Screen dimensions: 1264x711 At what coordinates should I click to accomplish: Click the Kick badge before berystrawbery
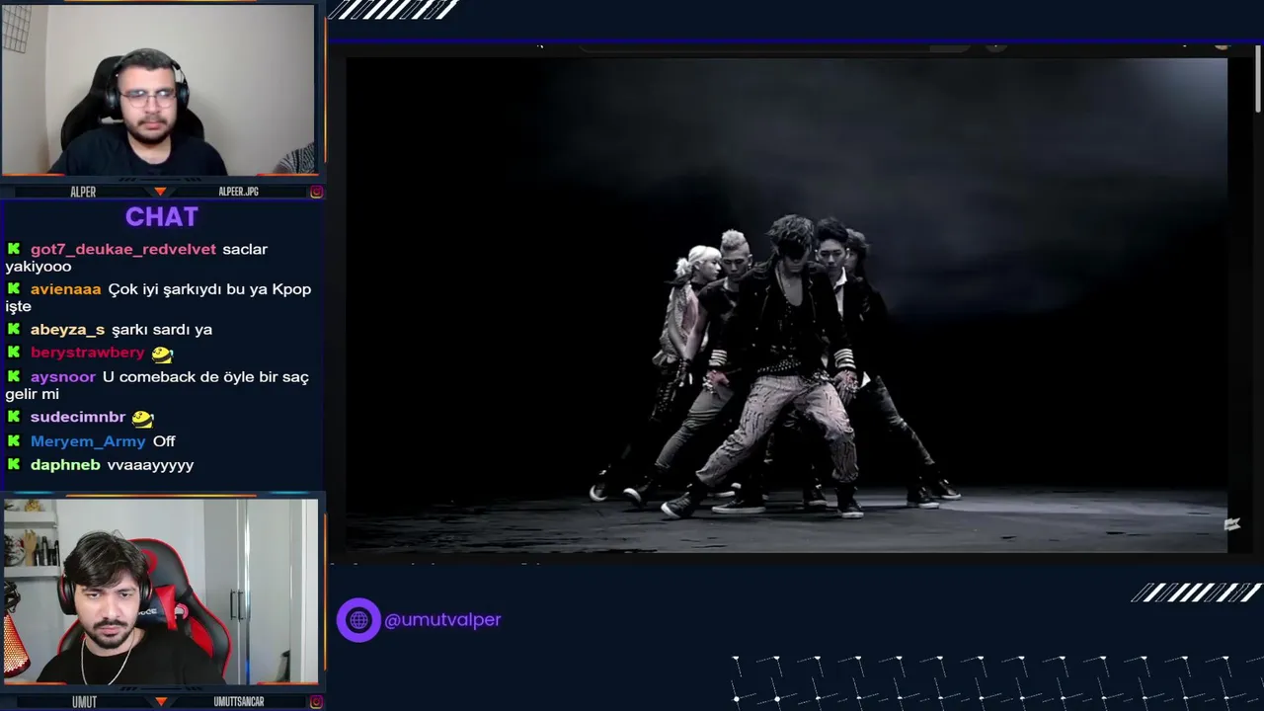pos(14,353)
